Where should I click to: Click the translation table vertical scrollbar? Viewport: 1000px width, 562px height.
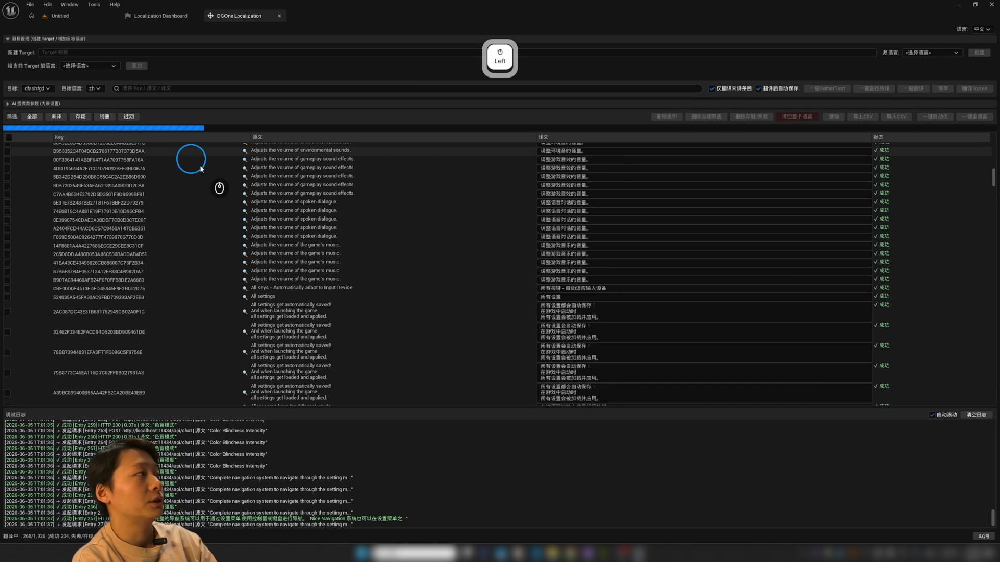[994, 177]
